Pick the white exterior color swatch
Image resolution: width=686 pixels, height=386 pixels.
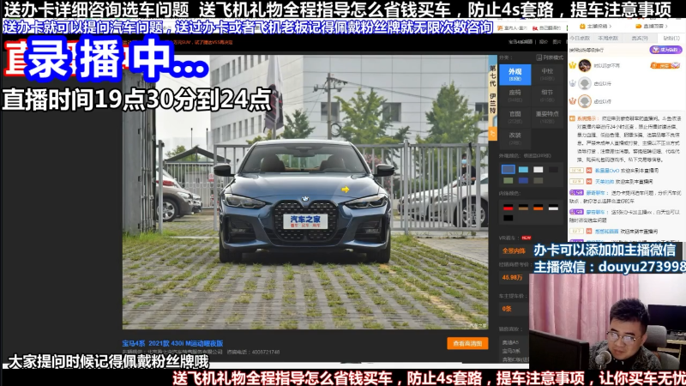point(539,169)
